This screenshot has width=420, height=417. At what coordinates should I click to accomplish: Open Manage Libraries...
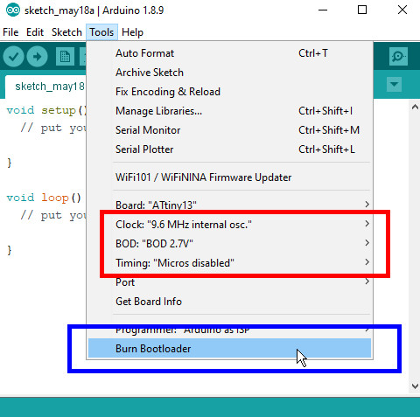[x=229, y=111]
